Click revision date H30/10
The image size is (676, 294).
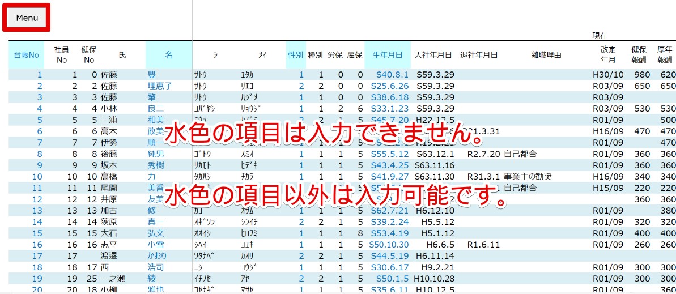coord(608,75)
